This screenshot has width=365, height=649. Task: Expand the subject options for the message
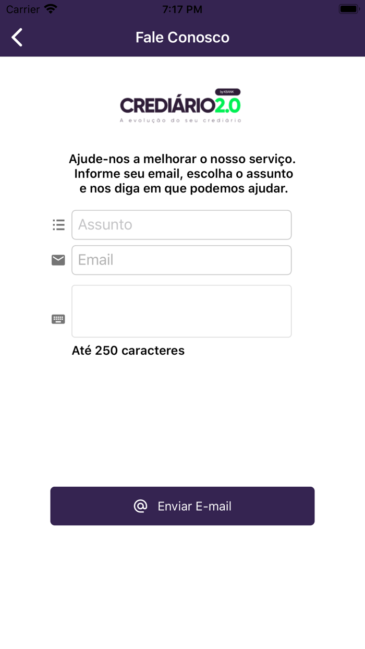(x=181, y=224)
